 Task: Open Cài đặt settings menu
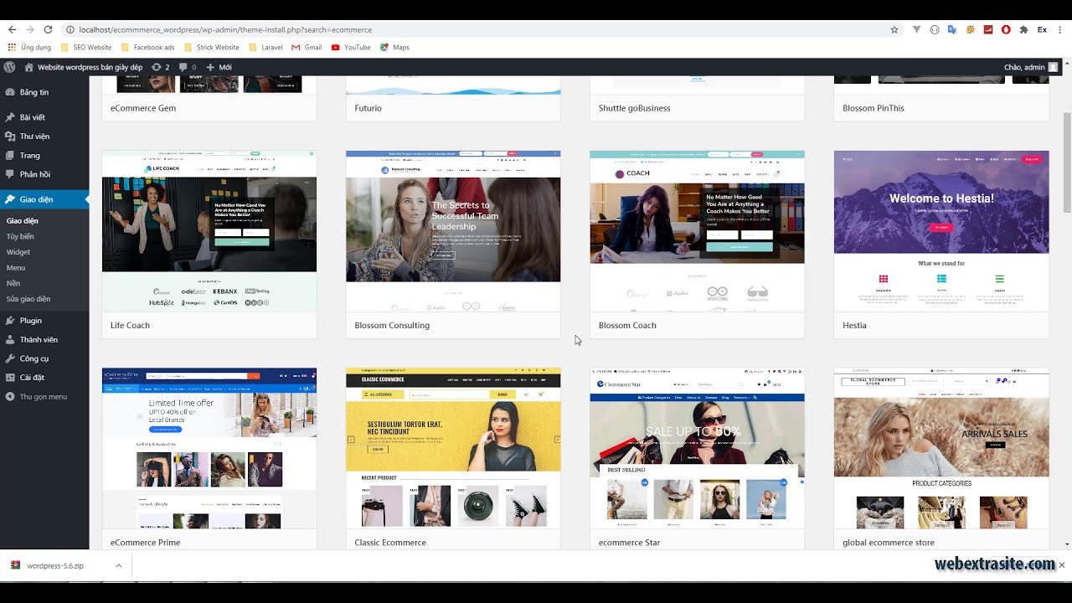44,378
